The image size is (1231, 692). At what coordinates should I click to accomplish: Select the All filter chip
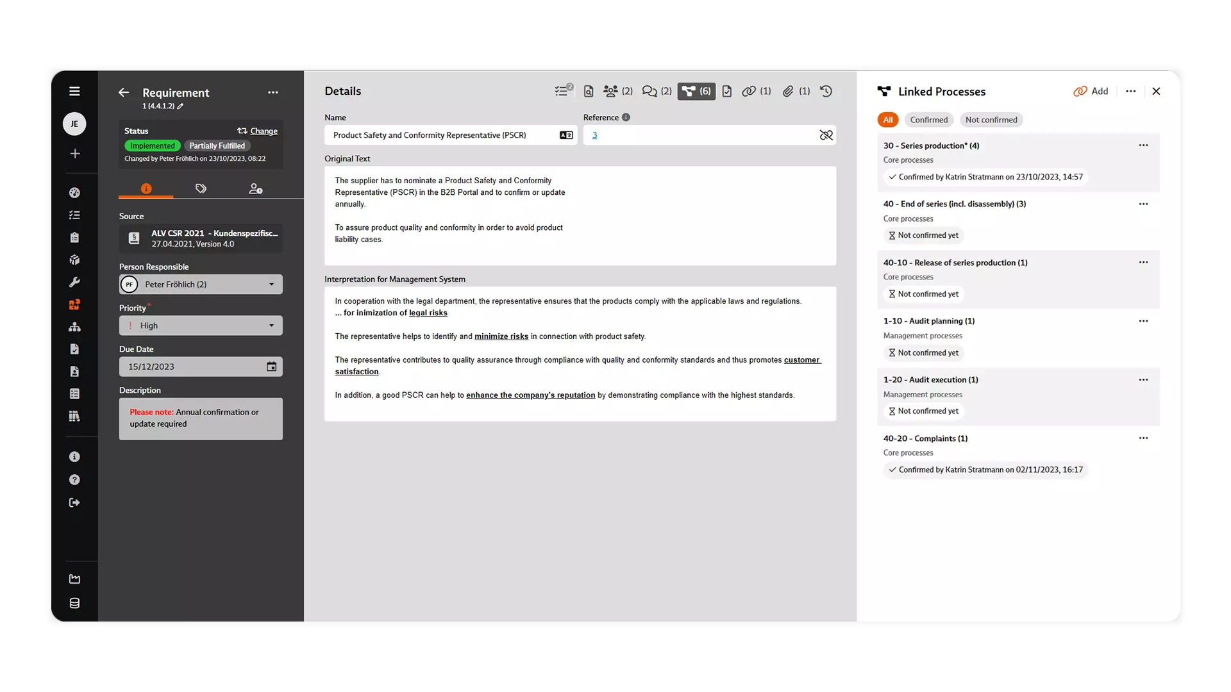(x=888, y=120)
